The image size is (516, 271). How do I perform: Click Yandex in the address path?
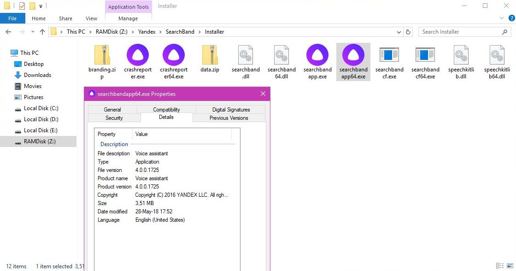147,32
